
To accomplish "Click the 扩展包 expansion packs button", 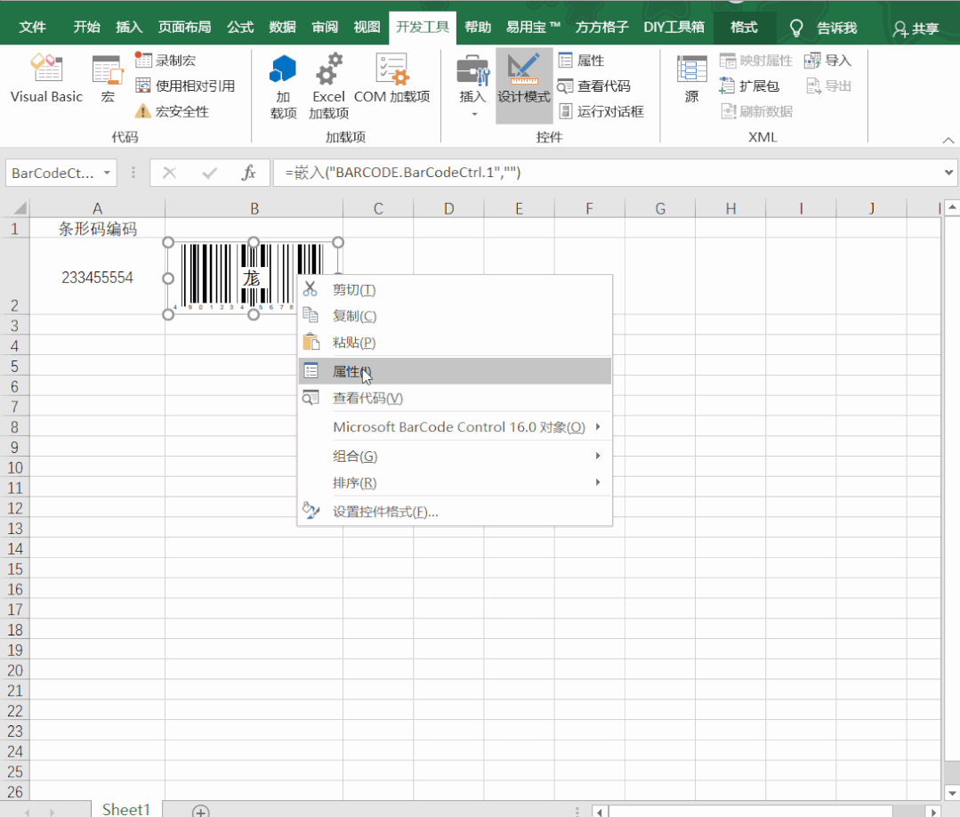I will tap(749, 85).
